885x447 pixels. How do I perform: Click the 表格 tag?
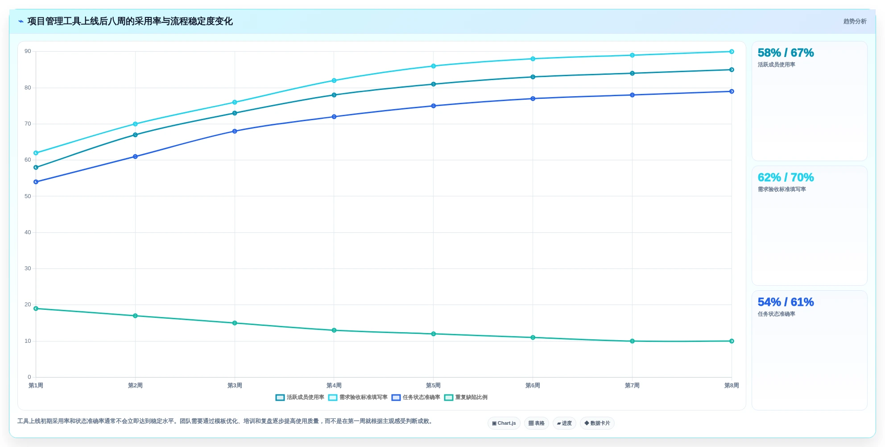[x=537, y=423]
